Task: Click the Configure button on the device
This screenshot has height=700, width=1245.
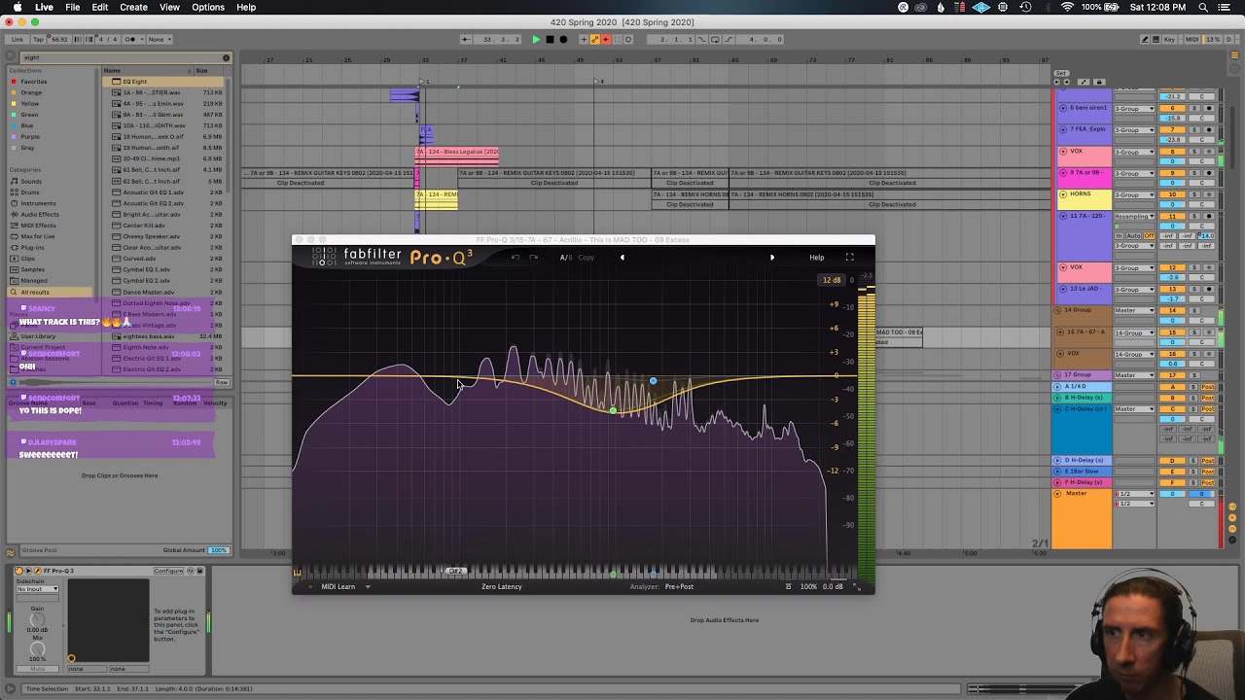Action: coord(168,571)
